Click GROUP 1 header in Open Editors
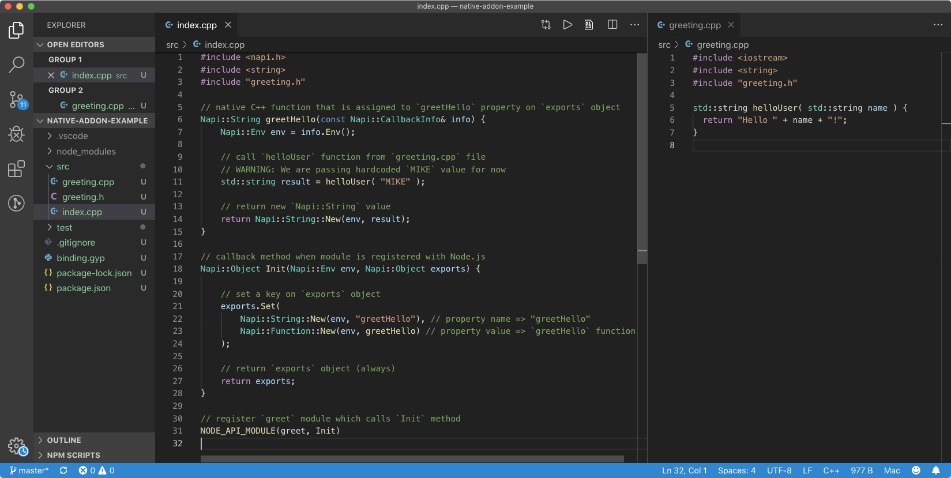Image resolution: width=951 pixels, height=478 pixels. [94, 59]
